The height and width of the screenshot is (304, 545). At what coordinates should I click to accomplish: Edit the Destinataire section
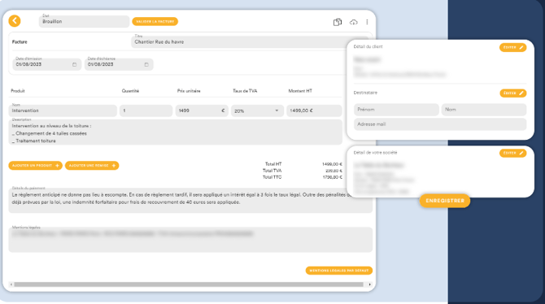[513, 93]
